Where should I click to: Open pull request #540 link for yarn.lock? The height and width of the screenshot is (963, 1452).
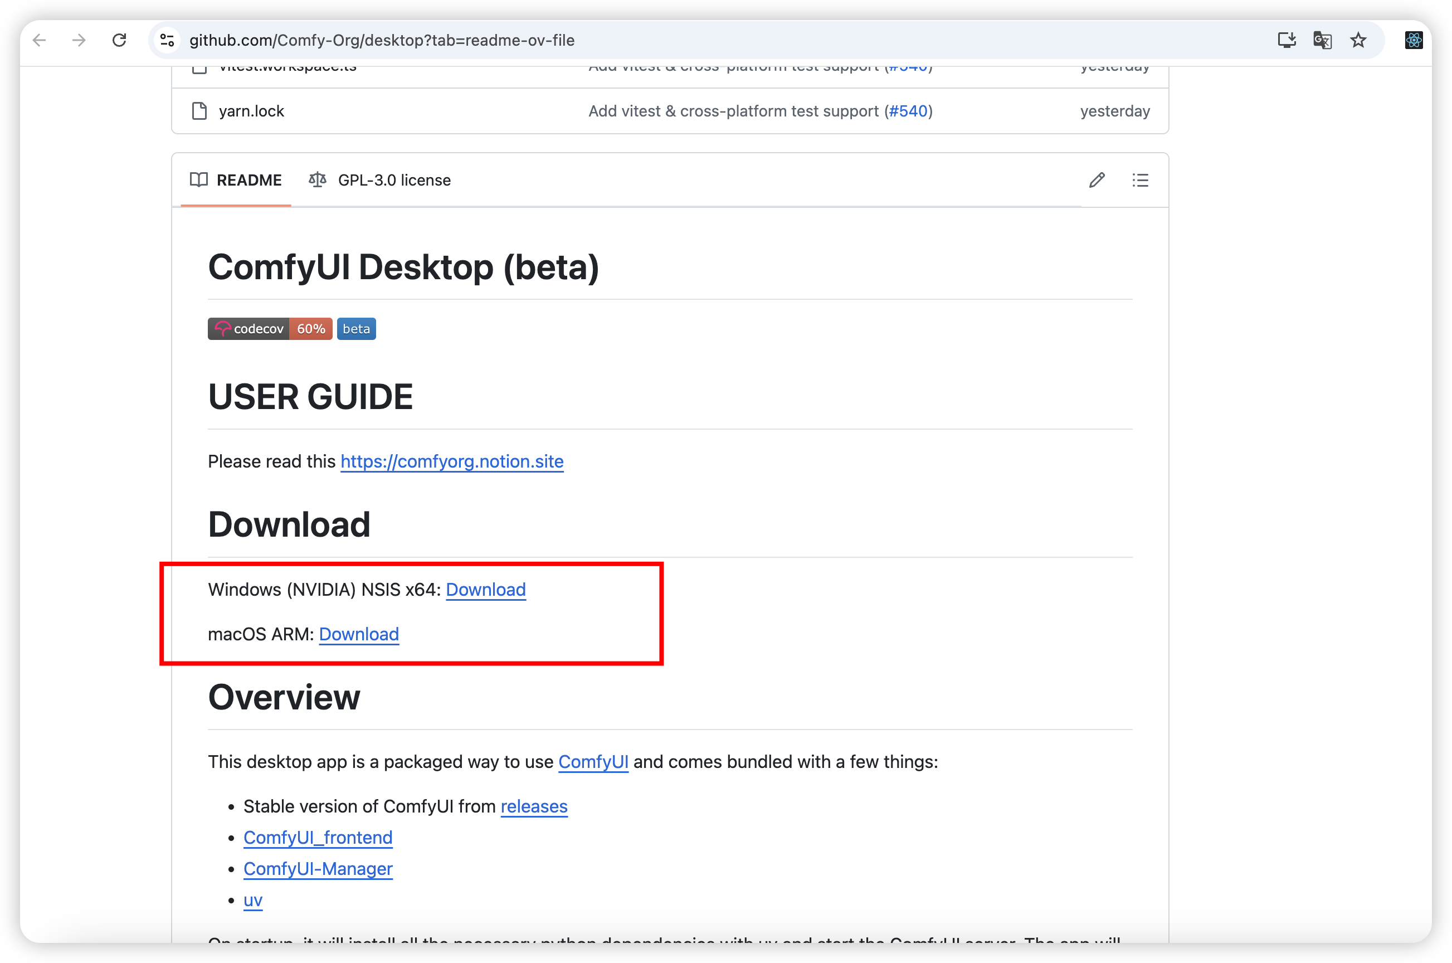pos(908,111)
